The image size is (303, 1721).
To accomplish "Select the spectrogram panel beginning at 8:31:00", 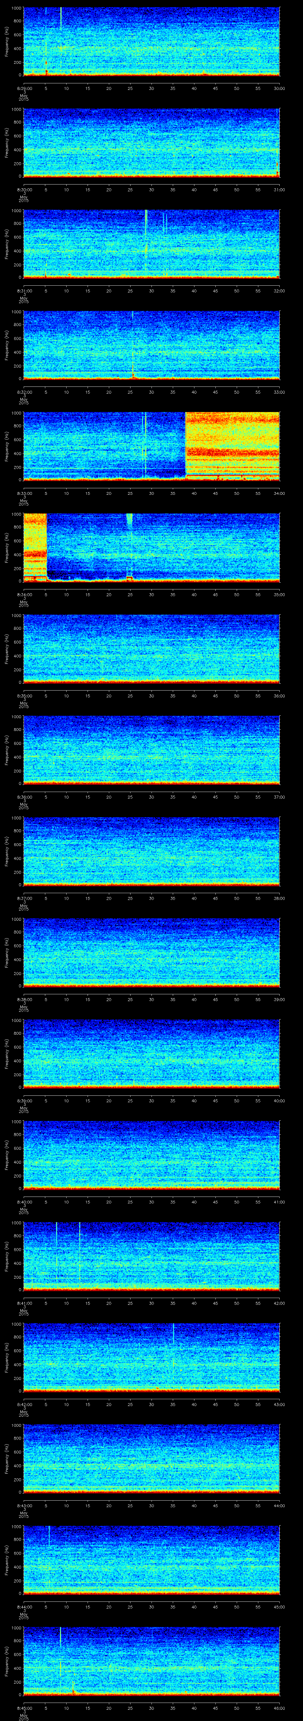I will (x=151, y=244).
